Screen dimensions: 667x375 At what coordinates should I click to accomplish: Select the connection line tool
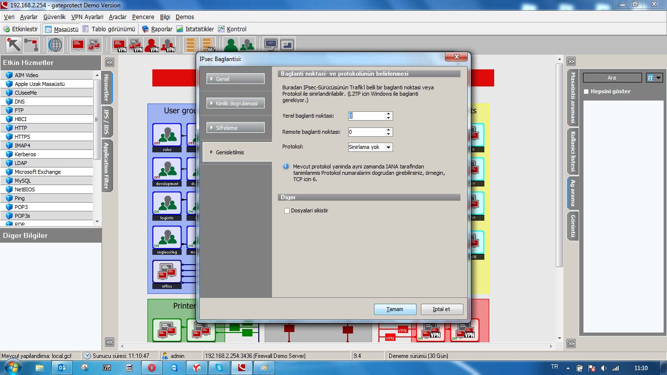31,45
